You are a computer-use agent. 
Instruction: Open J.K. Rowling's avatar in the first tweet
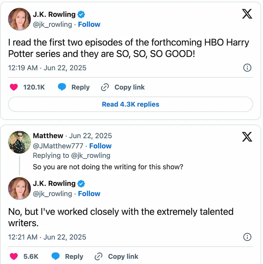19,19
